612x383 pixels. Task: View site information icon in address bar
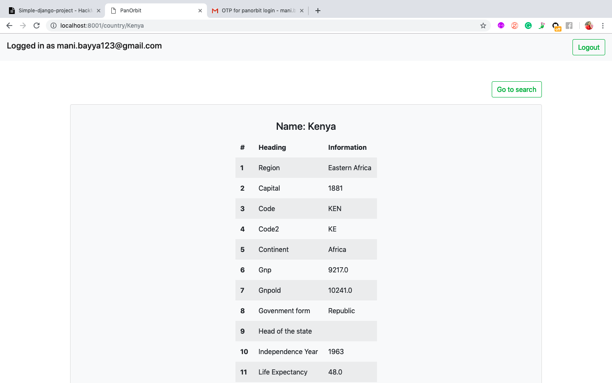(54, 26)
